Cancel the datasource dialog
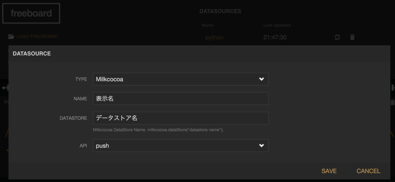The image size is (395, 182). (368, 171)
